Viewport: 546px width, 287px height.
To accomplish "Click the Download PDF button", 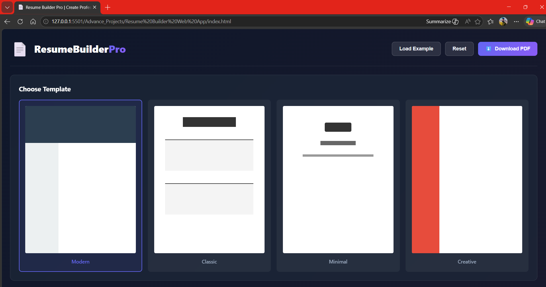I will 508,49.
